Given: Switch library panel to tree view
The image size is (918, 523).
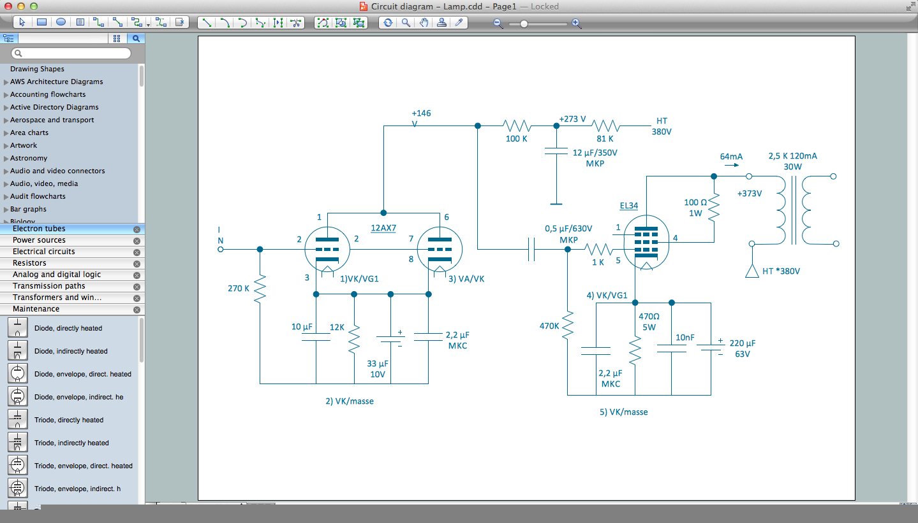Looking at the screenshot, I should click(8, 38).
